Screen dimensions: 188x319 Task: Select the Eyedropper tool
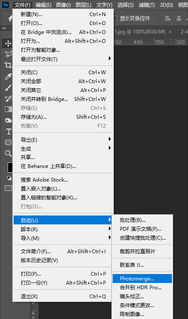coord(8,76)
